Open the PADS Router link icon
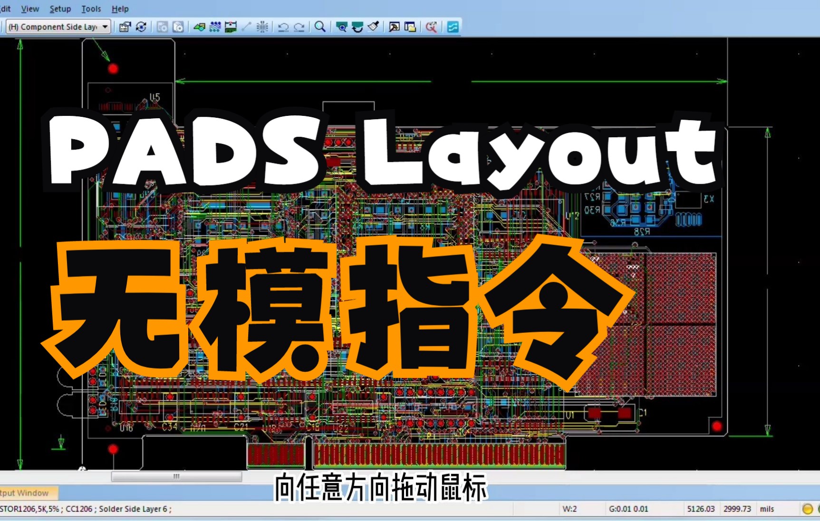The image size is (820, 521). point(453,27)
